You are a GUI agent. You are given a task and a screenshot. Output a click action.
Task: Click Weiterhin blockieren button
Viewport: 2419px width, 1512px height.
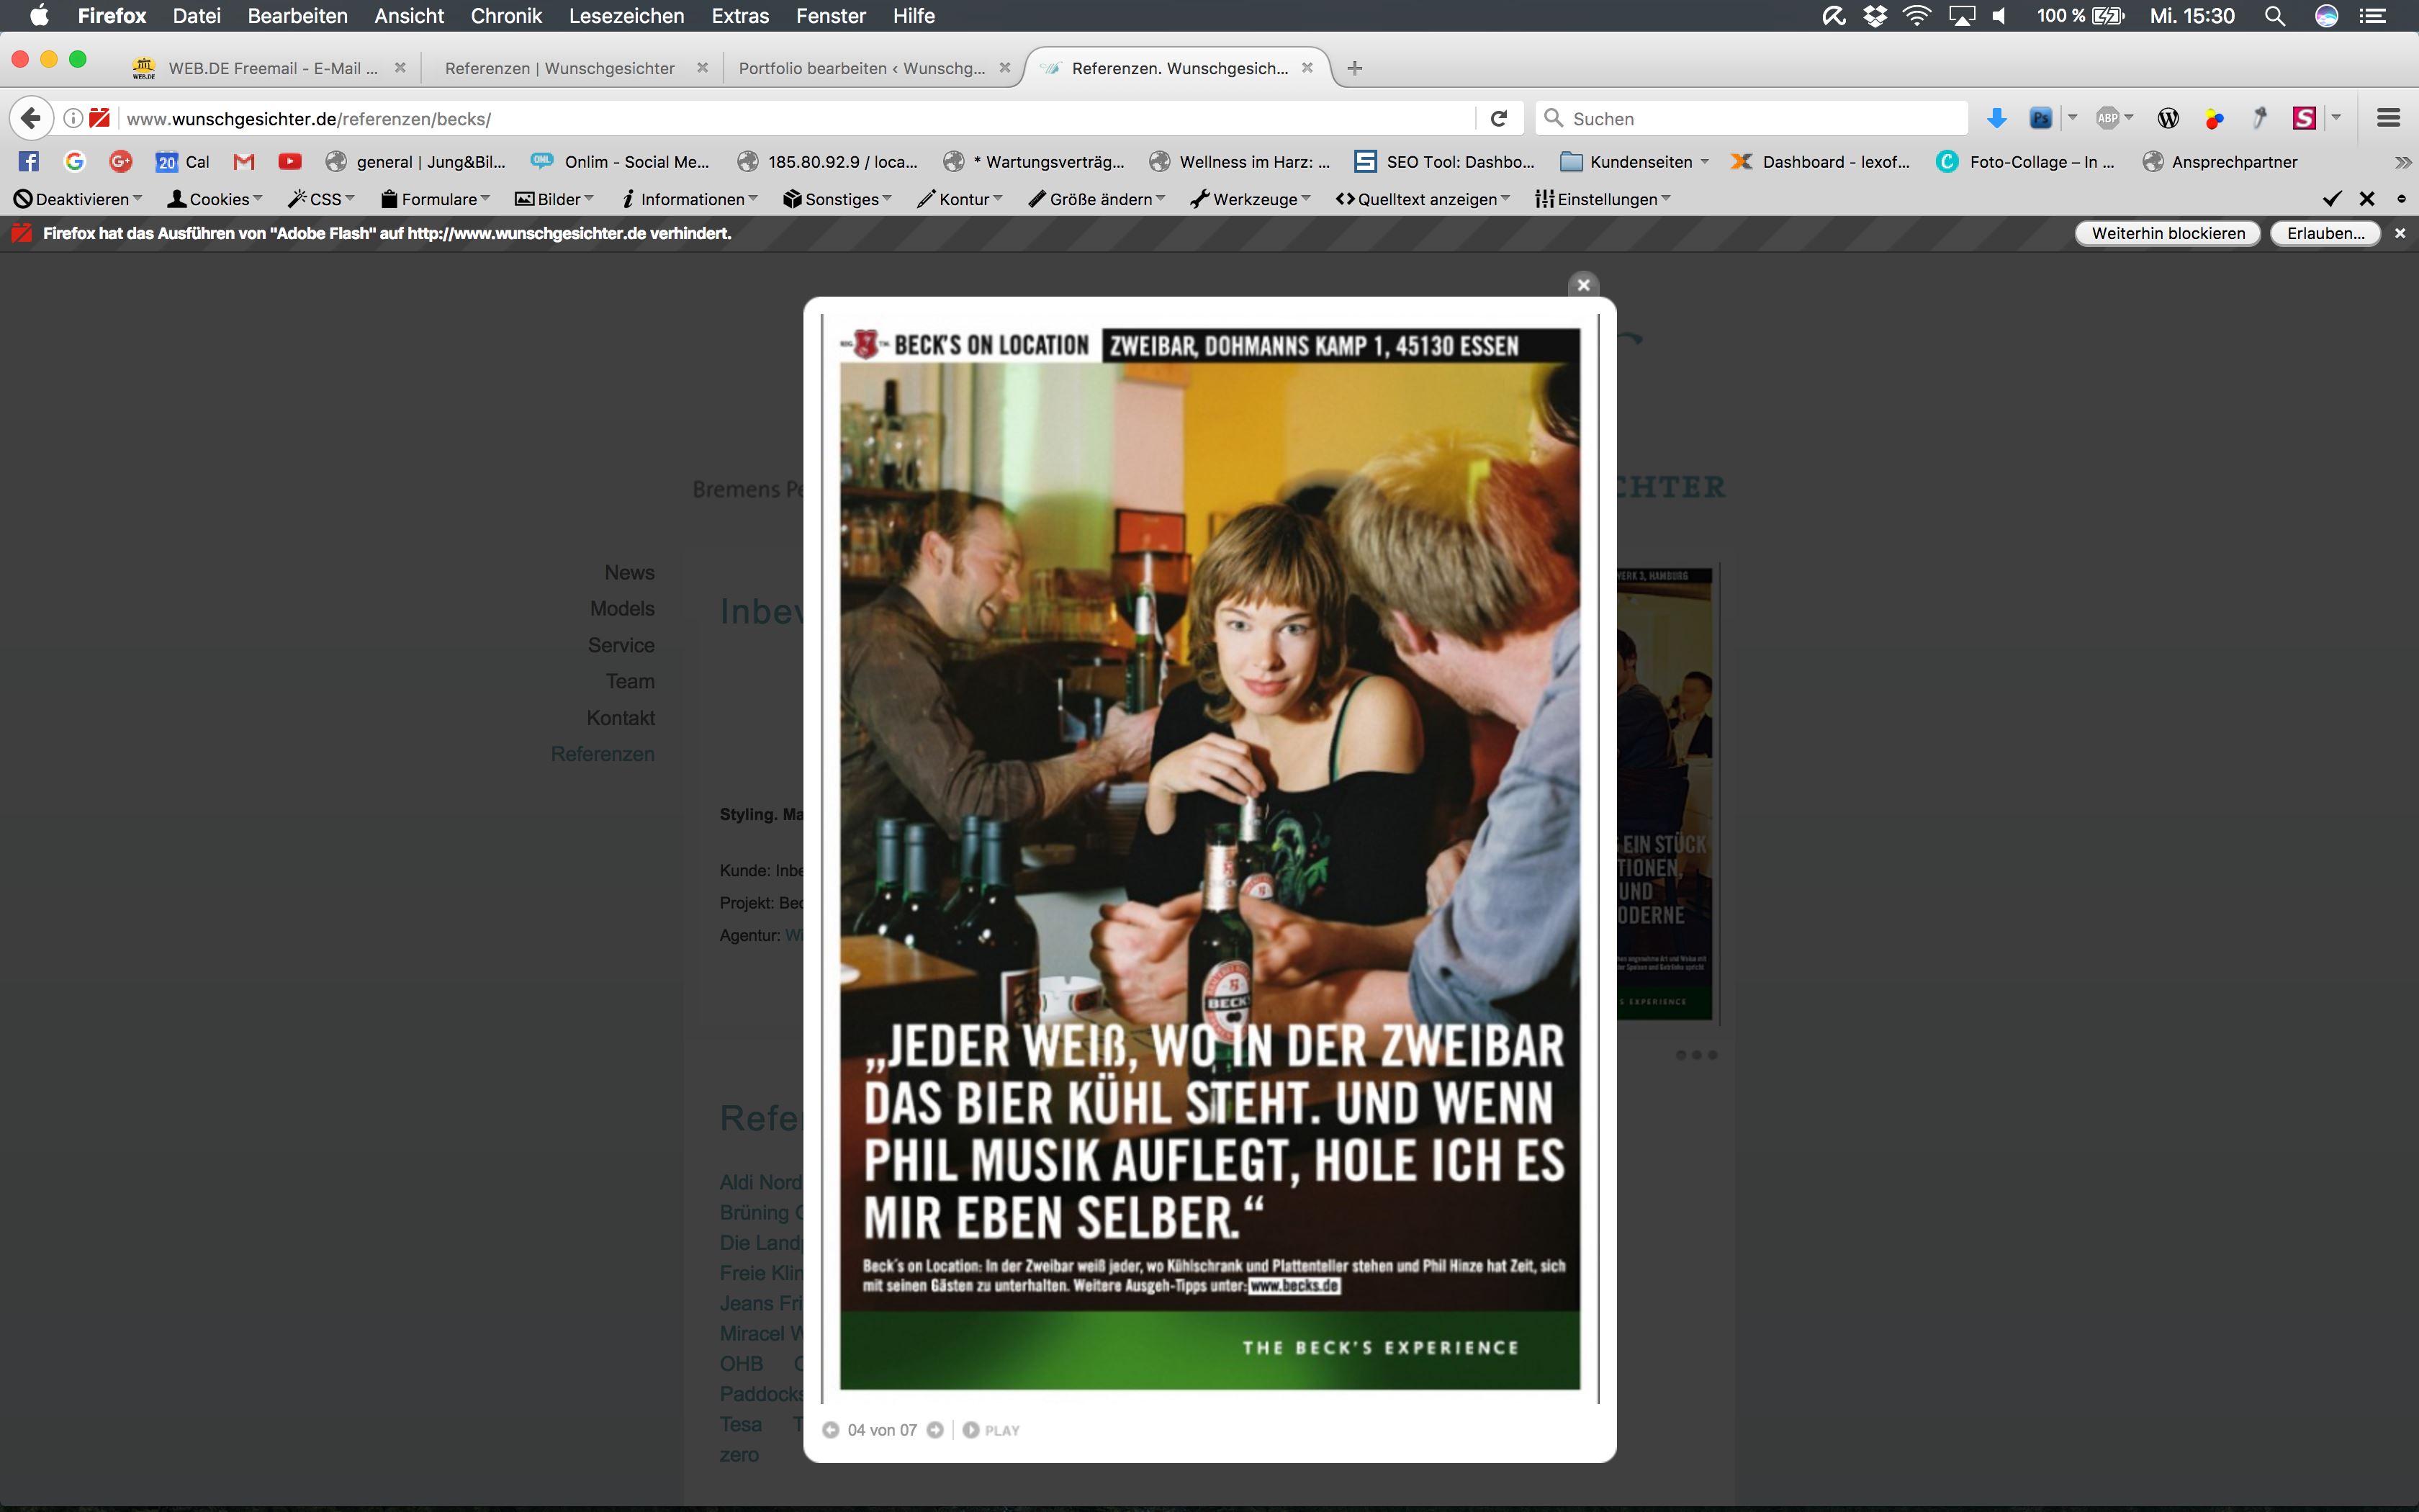2168,233
